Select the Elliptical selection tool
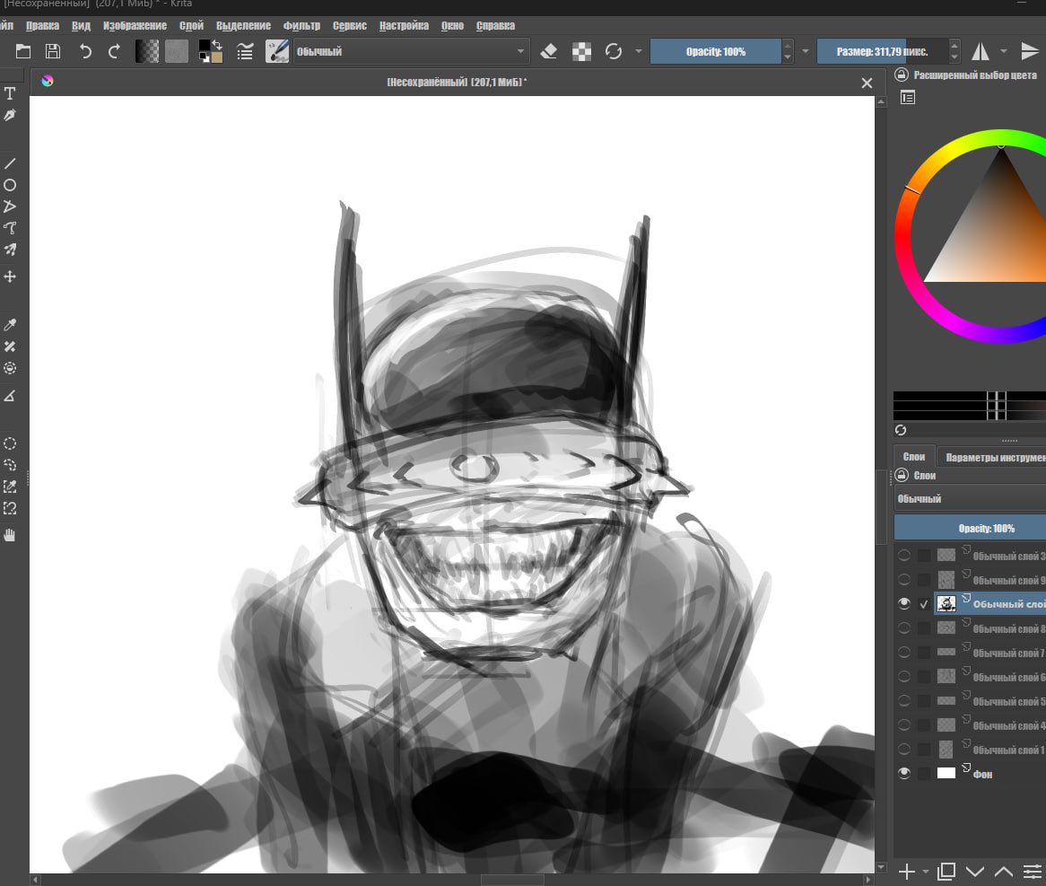The width and height of the screenshot is (1046, 886). 10,443
